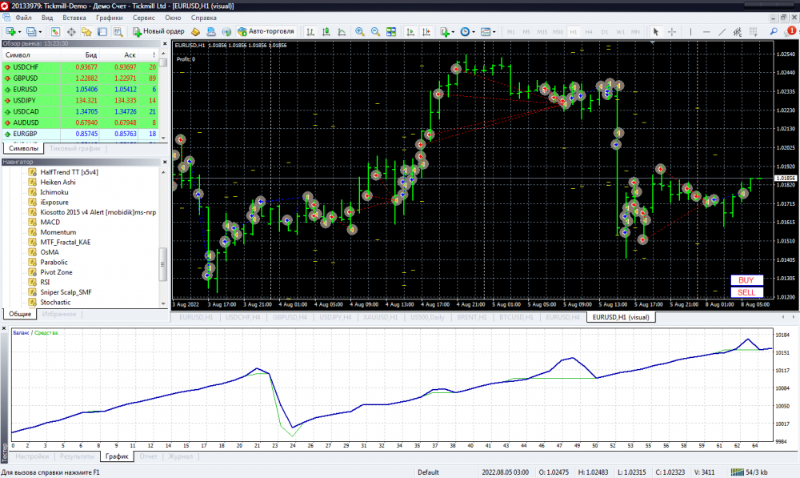The image size is (800, 478).
Task: Select the EURUSD row in Market Watch
Action: 80,90
